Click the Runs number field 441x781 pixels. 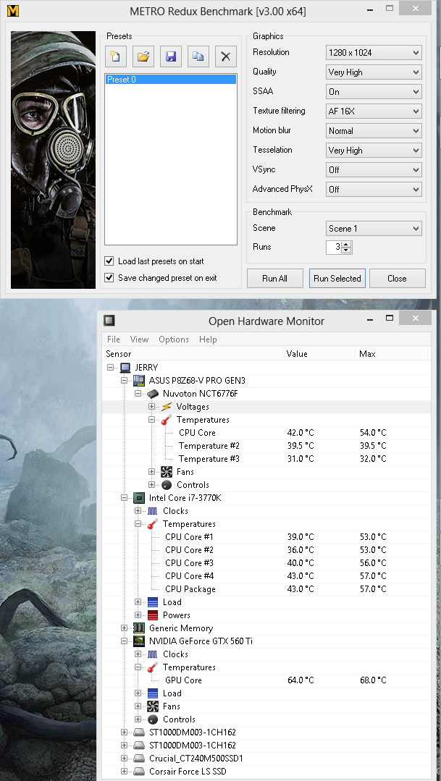335,247
